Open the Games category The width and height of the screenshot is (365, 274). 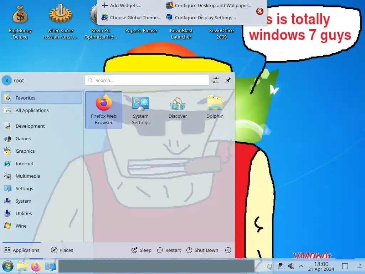click(42, 139)
